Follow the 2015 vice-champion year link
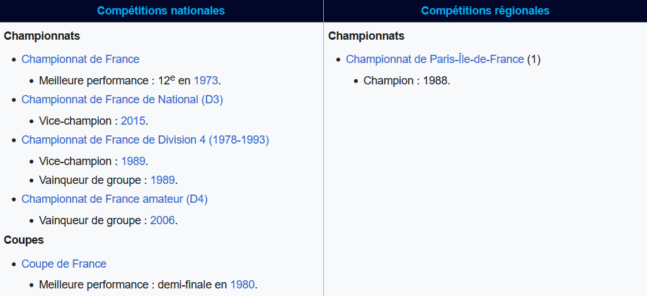Viewport: 647px width, 296px height. 133,121
